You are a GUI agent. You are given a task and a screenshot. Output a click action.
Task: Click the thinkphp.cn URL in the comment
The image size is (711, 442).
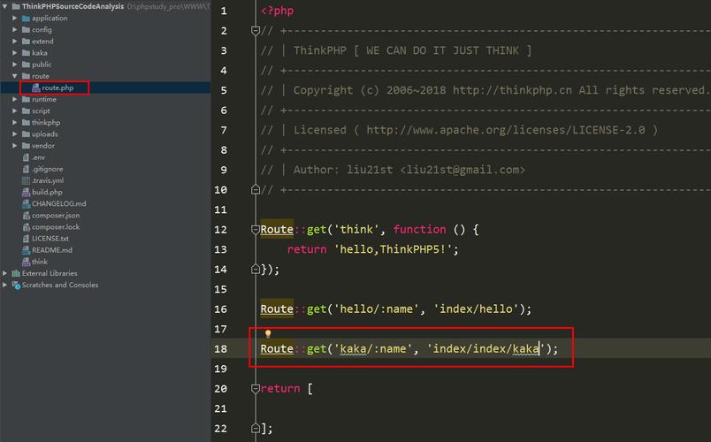(512, 90)
